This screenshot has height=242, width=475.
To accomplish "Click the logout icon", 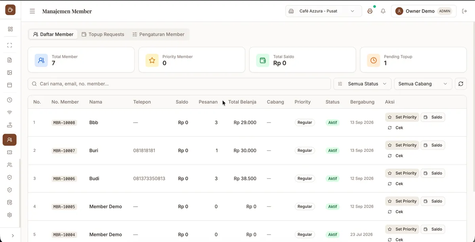I will (465, 11).
